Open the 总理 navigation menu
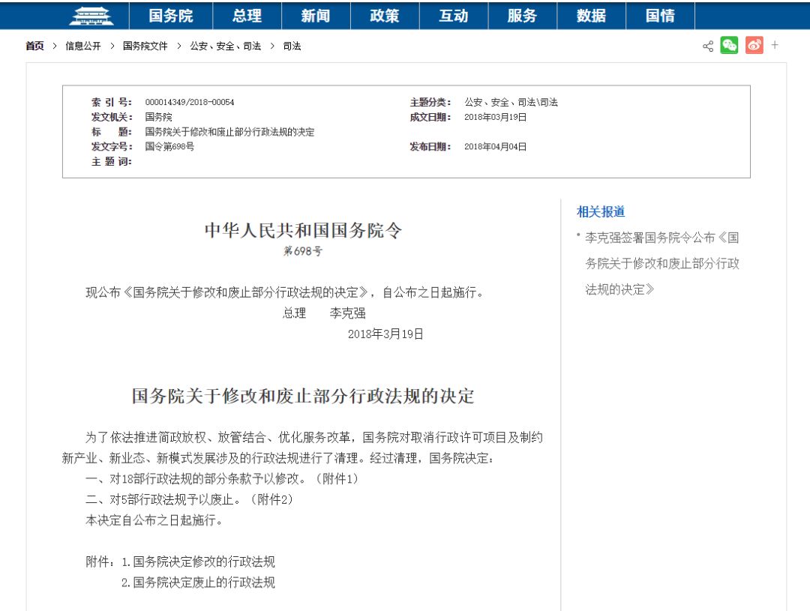 247,16
